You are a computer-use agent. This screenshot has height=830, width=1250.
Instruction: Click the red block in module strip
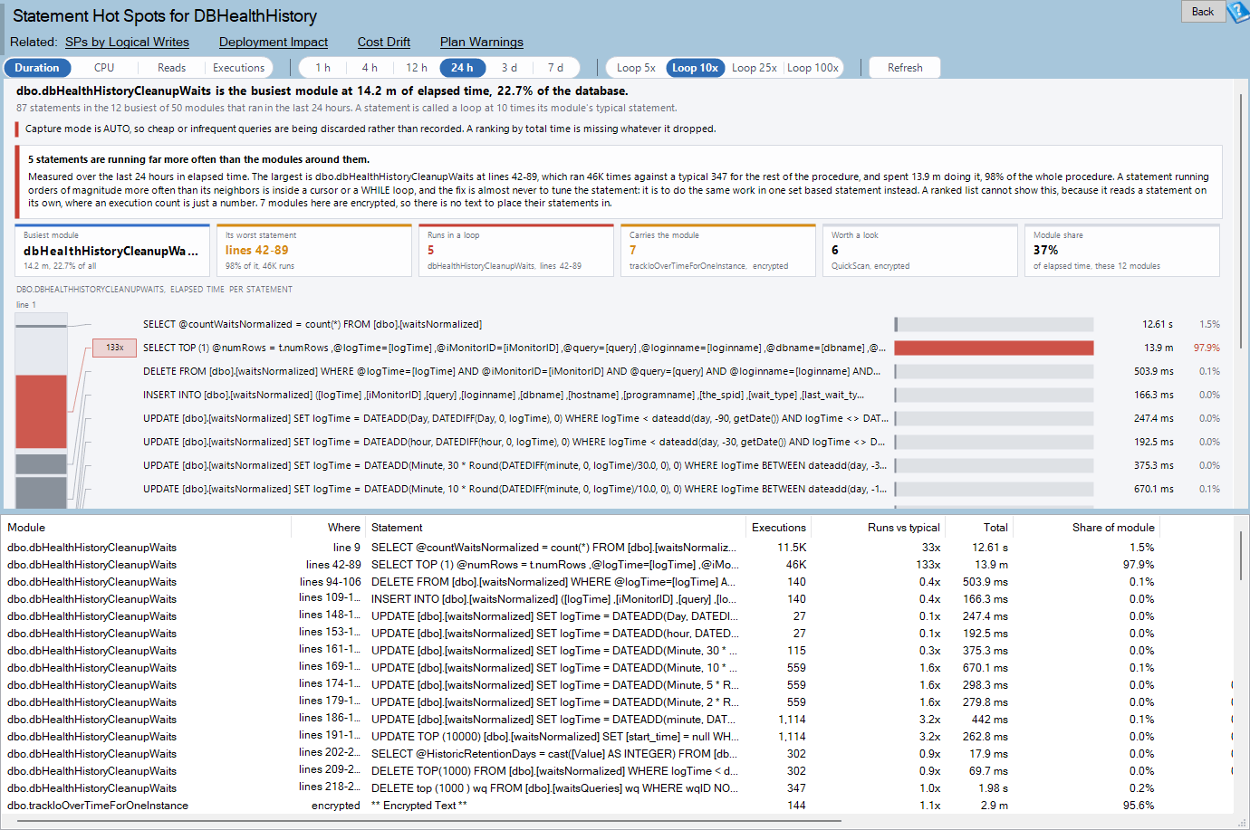(41, 411)
